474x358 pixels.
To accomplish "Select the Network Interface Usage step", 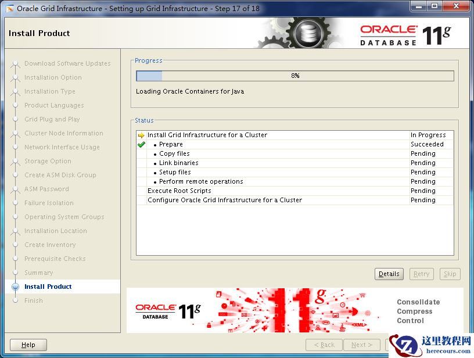I will (x=62, y=147).
